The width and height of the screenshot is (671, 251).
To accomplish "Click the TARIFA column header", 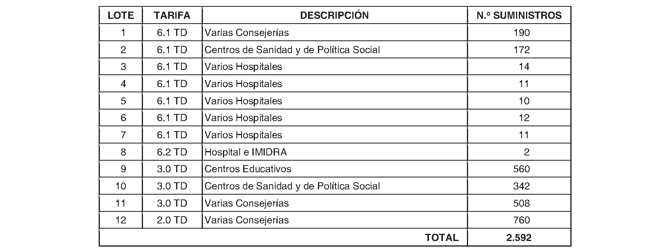I will click(x=172, y=16).
